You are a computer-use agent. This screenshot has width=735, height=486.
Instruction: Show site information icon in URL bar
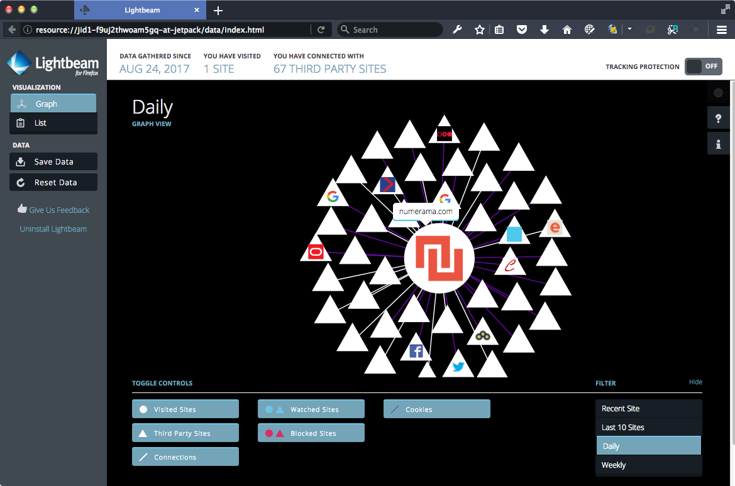pyautogui.click(x=28, y=30)
